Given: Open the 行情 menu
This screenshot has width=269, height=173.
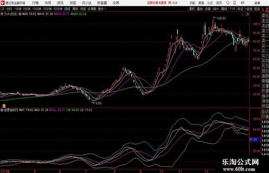Looking at the screenshot, I should coord(35,3).
